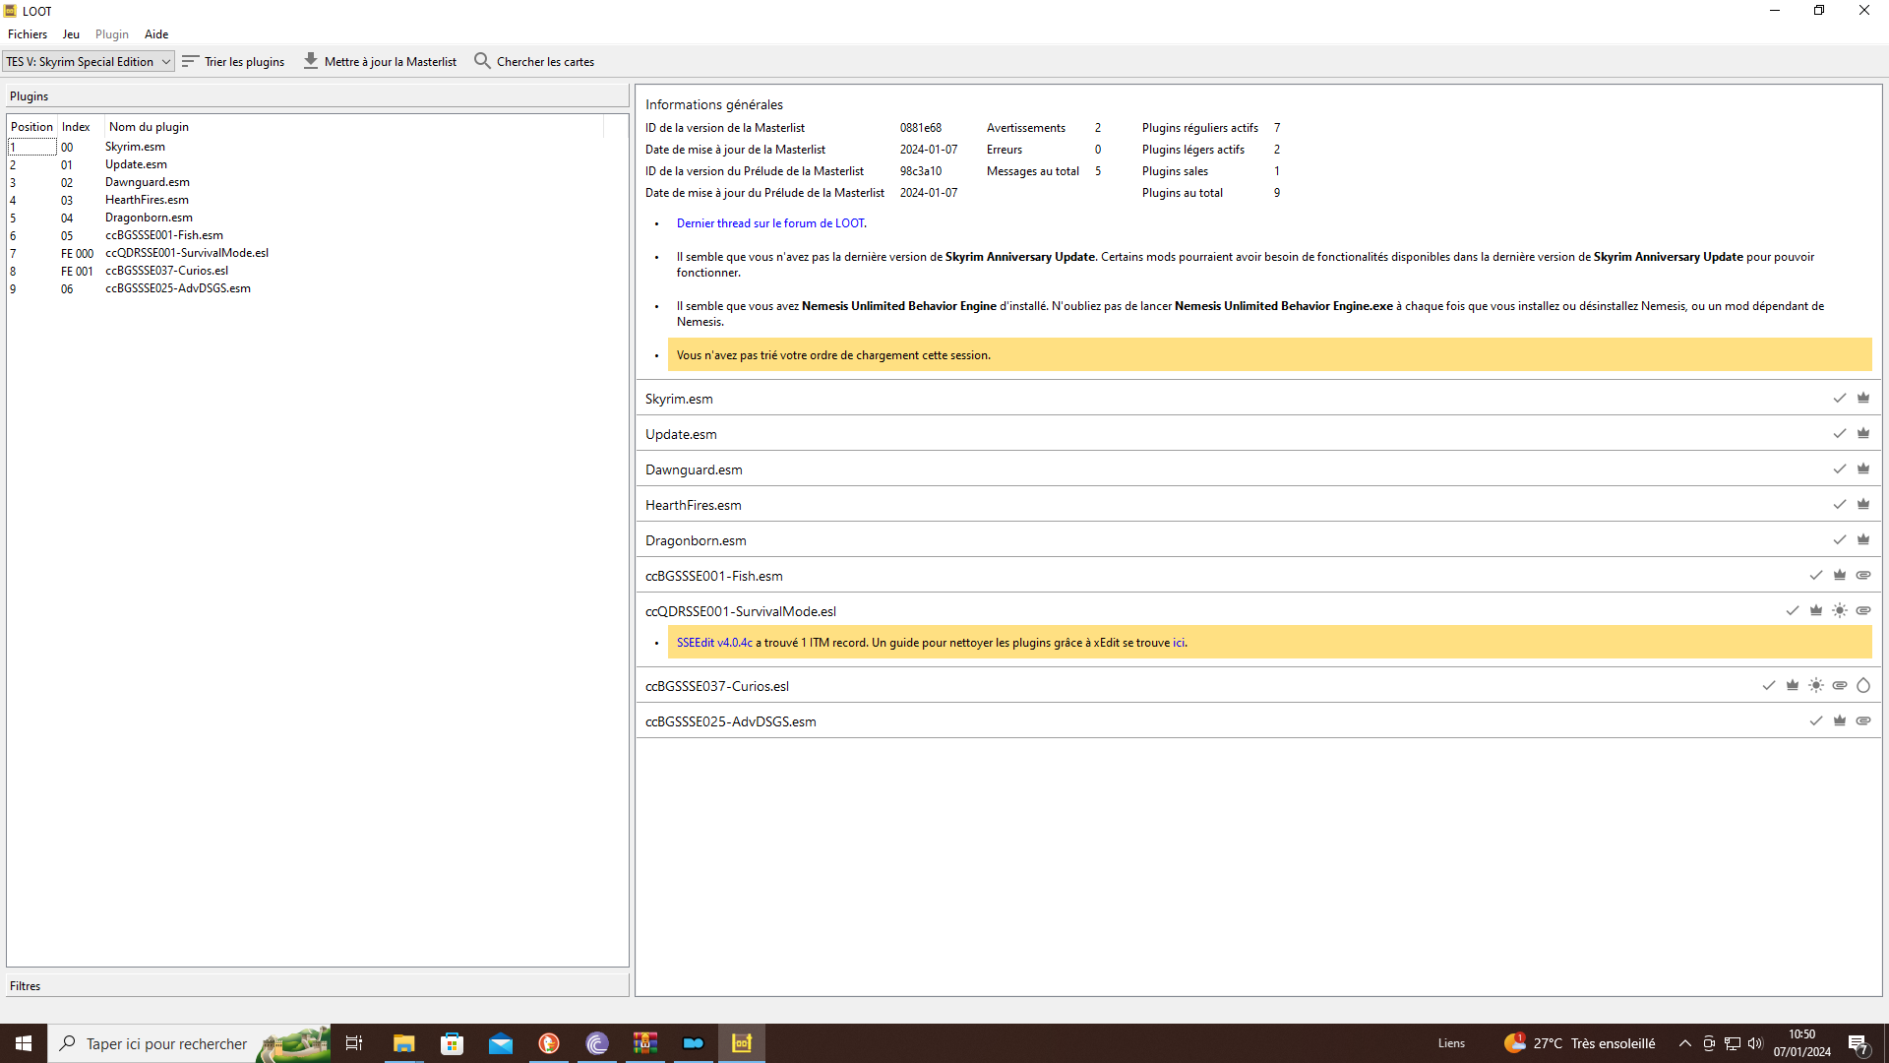Click the Light Plugin sun icon on ccQDRSSE001-SurvivalMode.esl
This screenshot has width=1889, height=1063.
pyautogui.click(x=1840, y=610)
